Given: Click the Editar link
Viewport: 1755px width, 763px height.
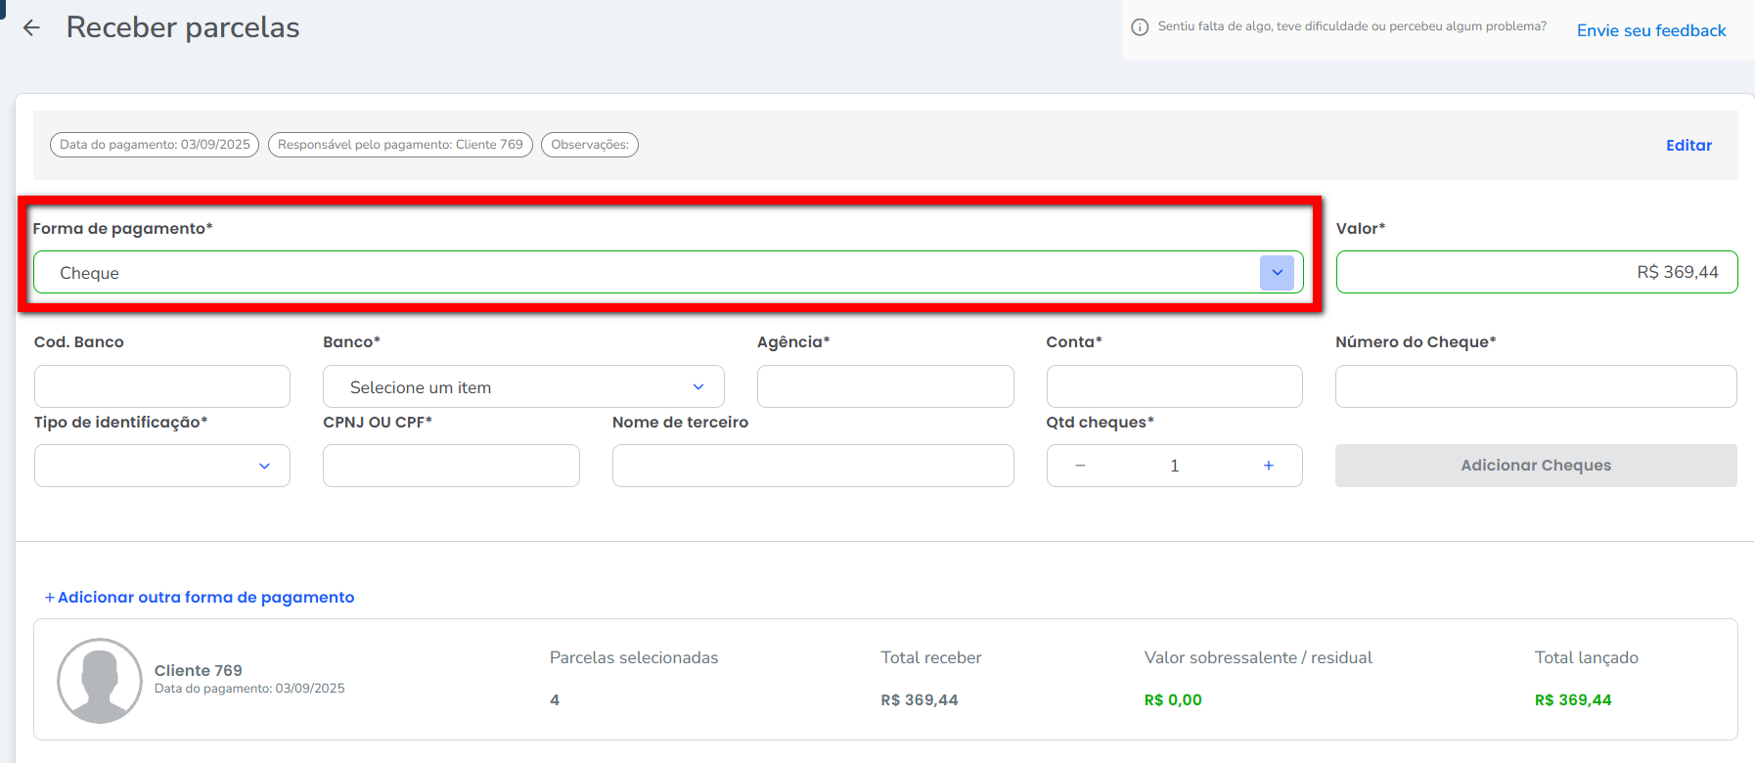Looking at the screenshot, I should [x=1688, y=145].
